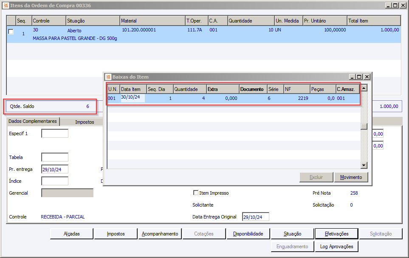Tick the checkbox on item row 1
Viewport: 409px width, 258px height.
pos(11,31)
